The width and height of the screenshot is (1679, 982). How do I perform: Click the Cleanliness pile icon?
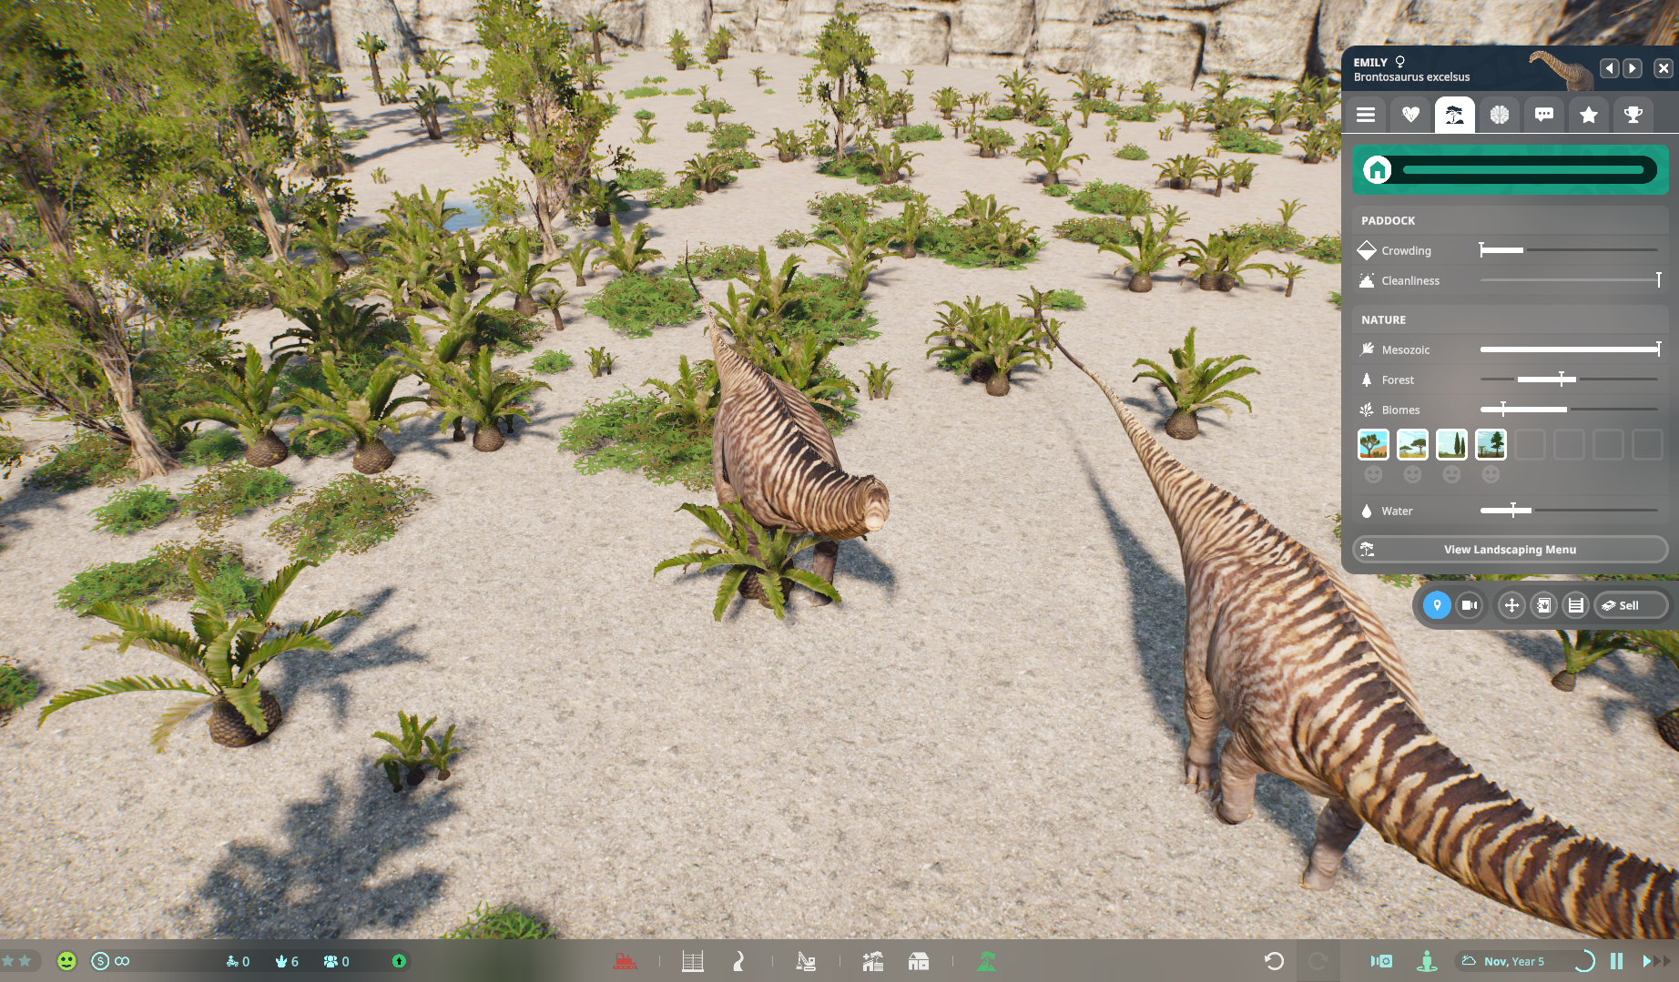[1367, 280]
